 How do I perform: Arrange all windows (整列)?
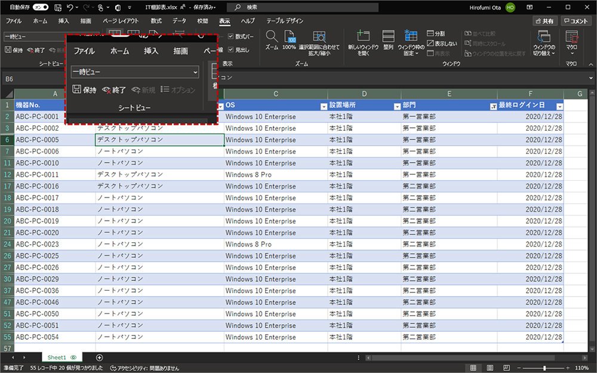click(388, 40)
